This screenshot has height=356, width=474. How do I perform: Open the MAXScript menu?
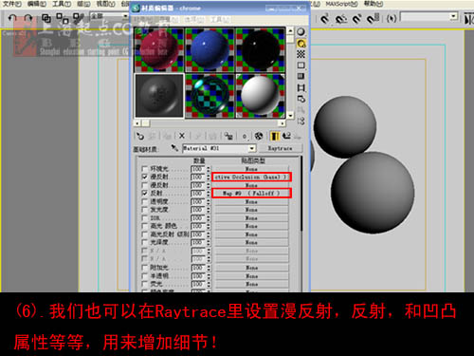coord(342,4)
